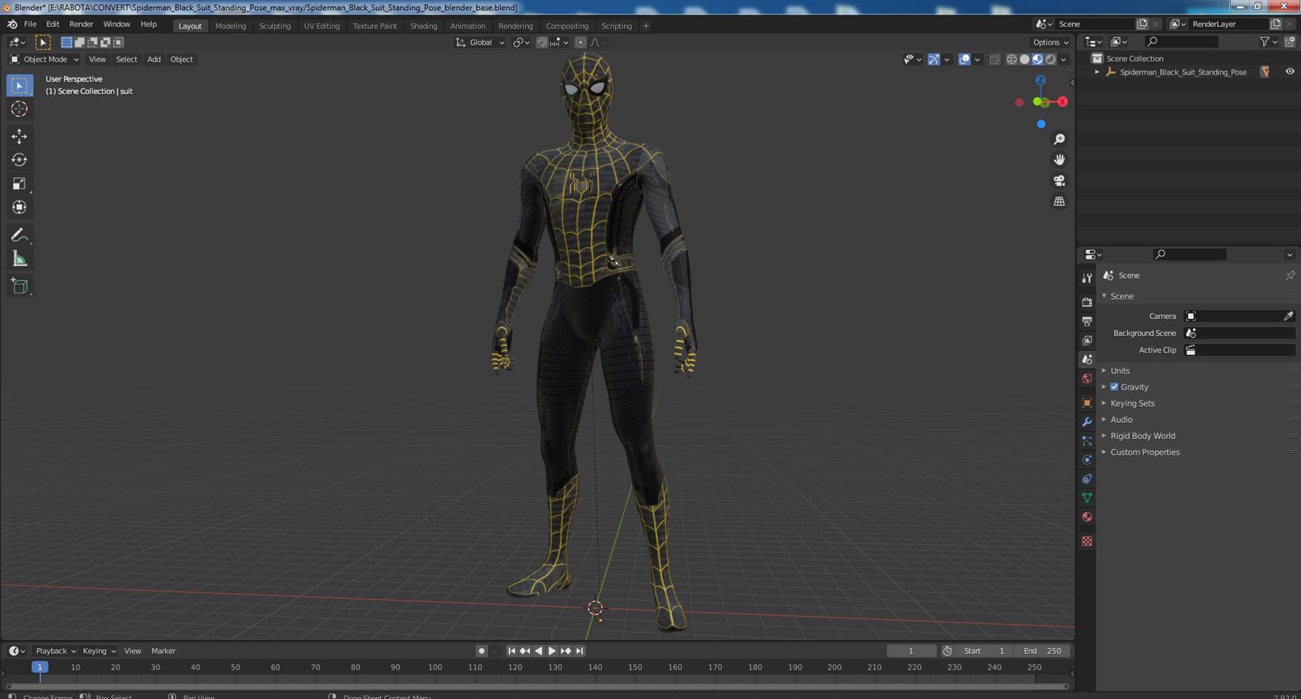Open the World properties tab icon
The image size is (1301, 699).
(1087, 379)
